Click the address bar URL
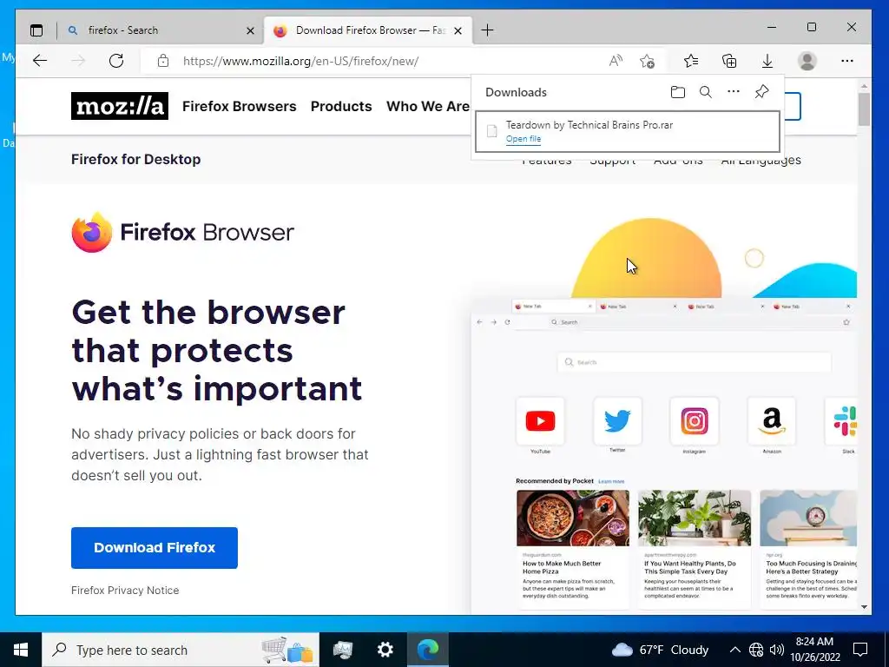The height and width of the screenshot is (667, 889). (300, 62)
